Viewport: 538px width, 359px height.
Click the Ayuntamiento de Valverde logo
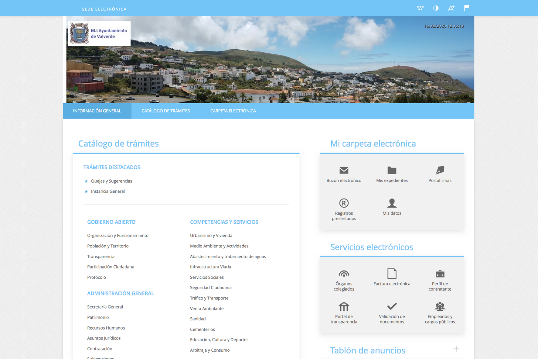(99, 33)
